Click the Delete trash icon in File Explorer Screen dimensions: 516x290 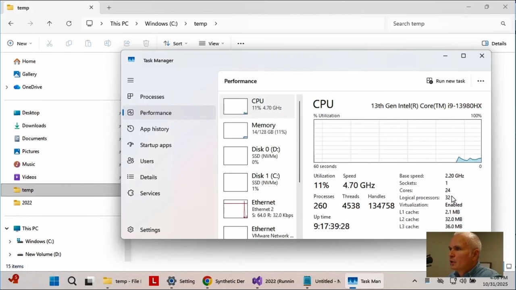(146, 43)
